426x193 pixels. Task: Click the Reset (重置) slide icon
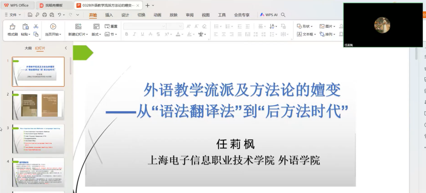(x=111, y=26)
